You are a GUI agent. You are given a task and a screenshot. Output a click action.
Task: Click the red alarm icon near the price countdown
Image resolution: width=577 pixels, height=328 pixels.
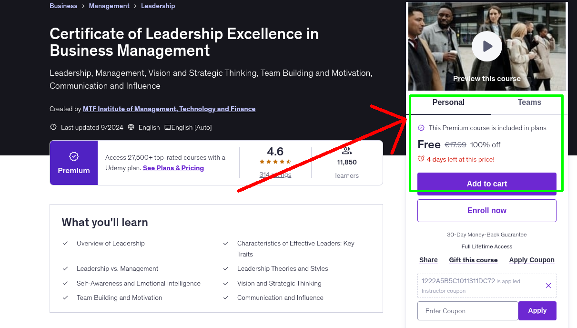pos(420,159)
